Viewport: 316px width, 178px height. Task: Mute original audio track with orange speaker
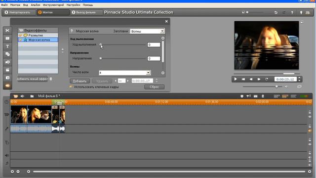(x=310, y=131)
